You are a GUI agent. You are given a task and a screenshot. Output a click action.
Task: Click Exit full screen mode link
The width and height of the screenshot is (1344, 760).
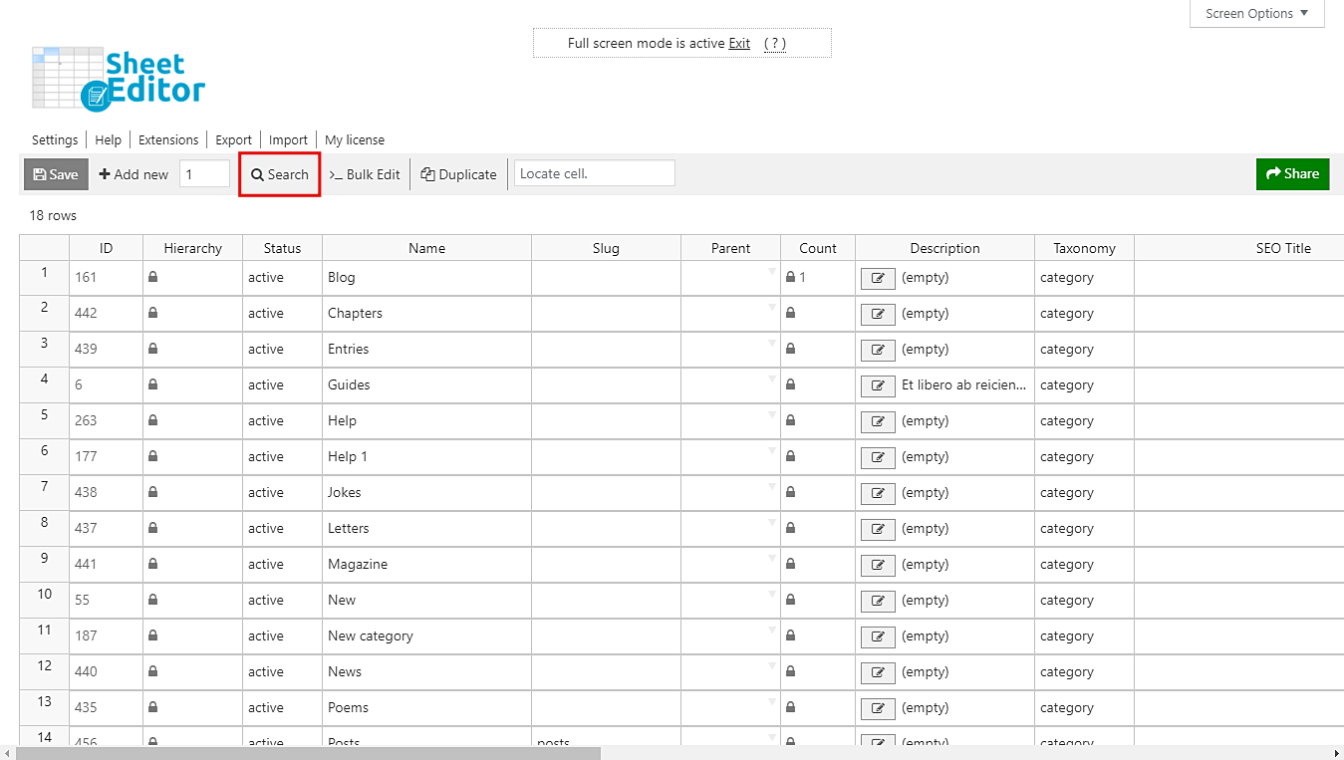tap(739, 44)
